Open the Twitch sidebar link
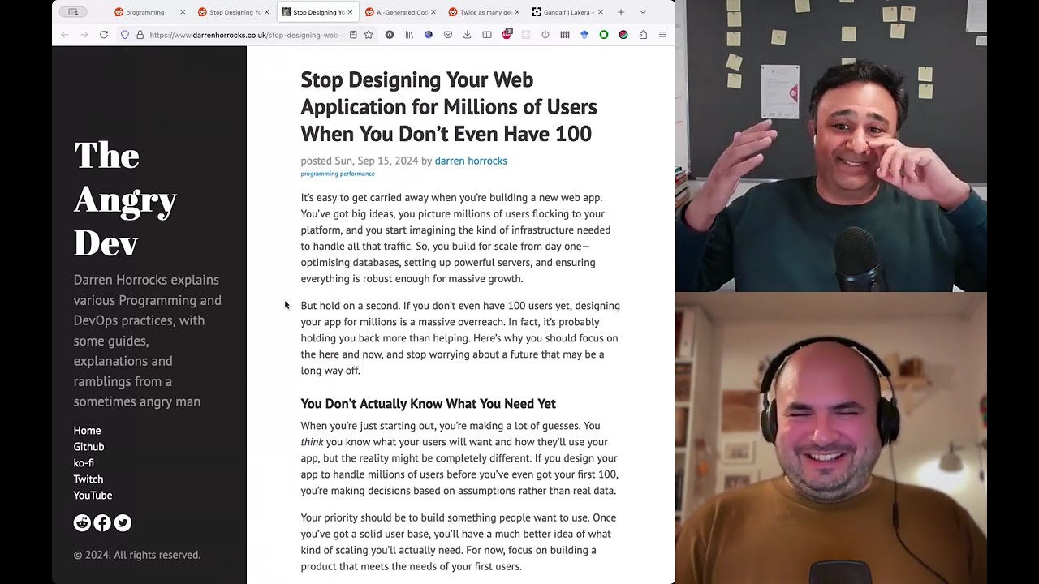This screenshot has height=584, width=1039. pos(88,479)
